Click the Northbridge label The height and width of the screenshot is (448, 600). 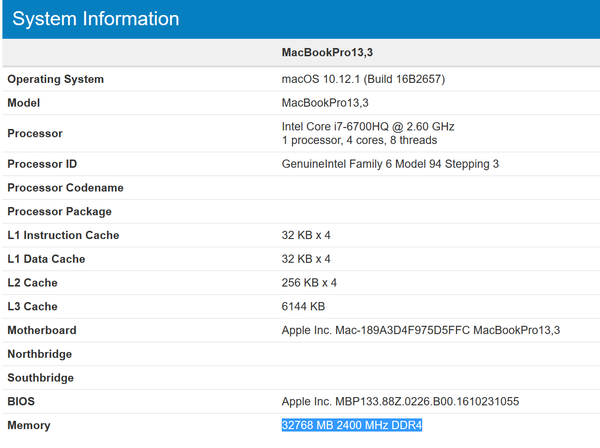(x=40, y=354)
